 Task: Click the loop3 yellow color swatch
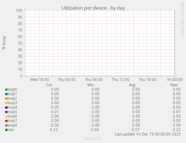tap(6, 103)
